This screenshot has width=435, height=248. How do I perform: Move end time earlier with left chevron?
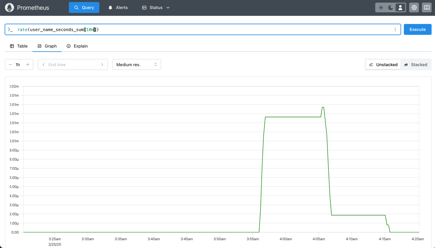(43, 64)
